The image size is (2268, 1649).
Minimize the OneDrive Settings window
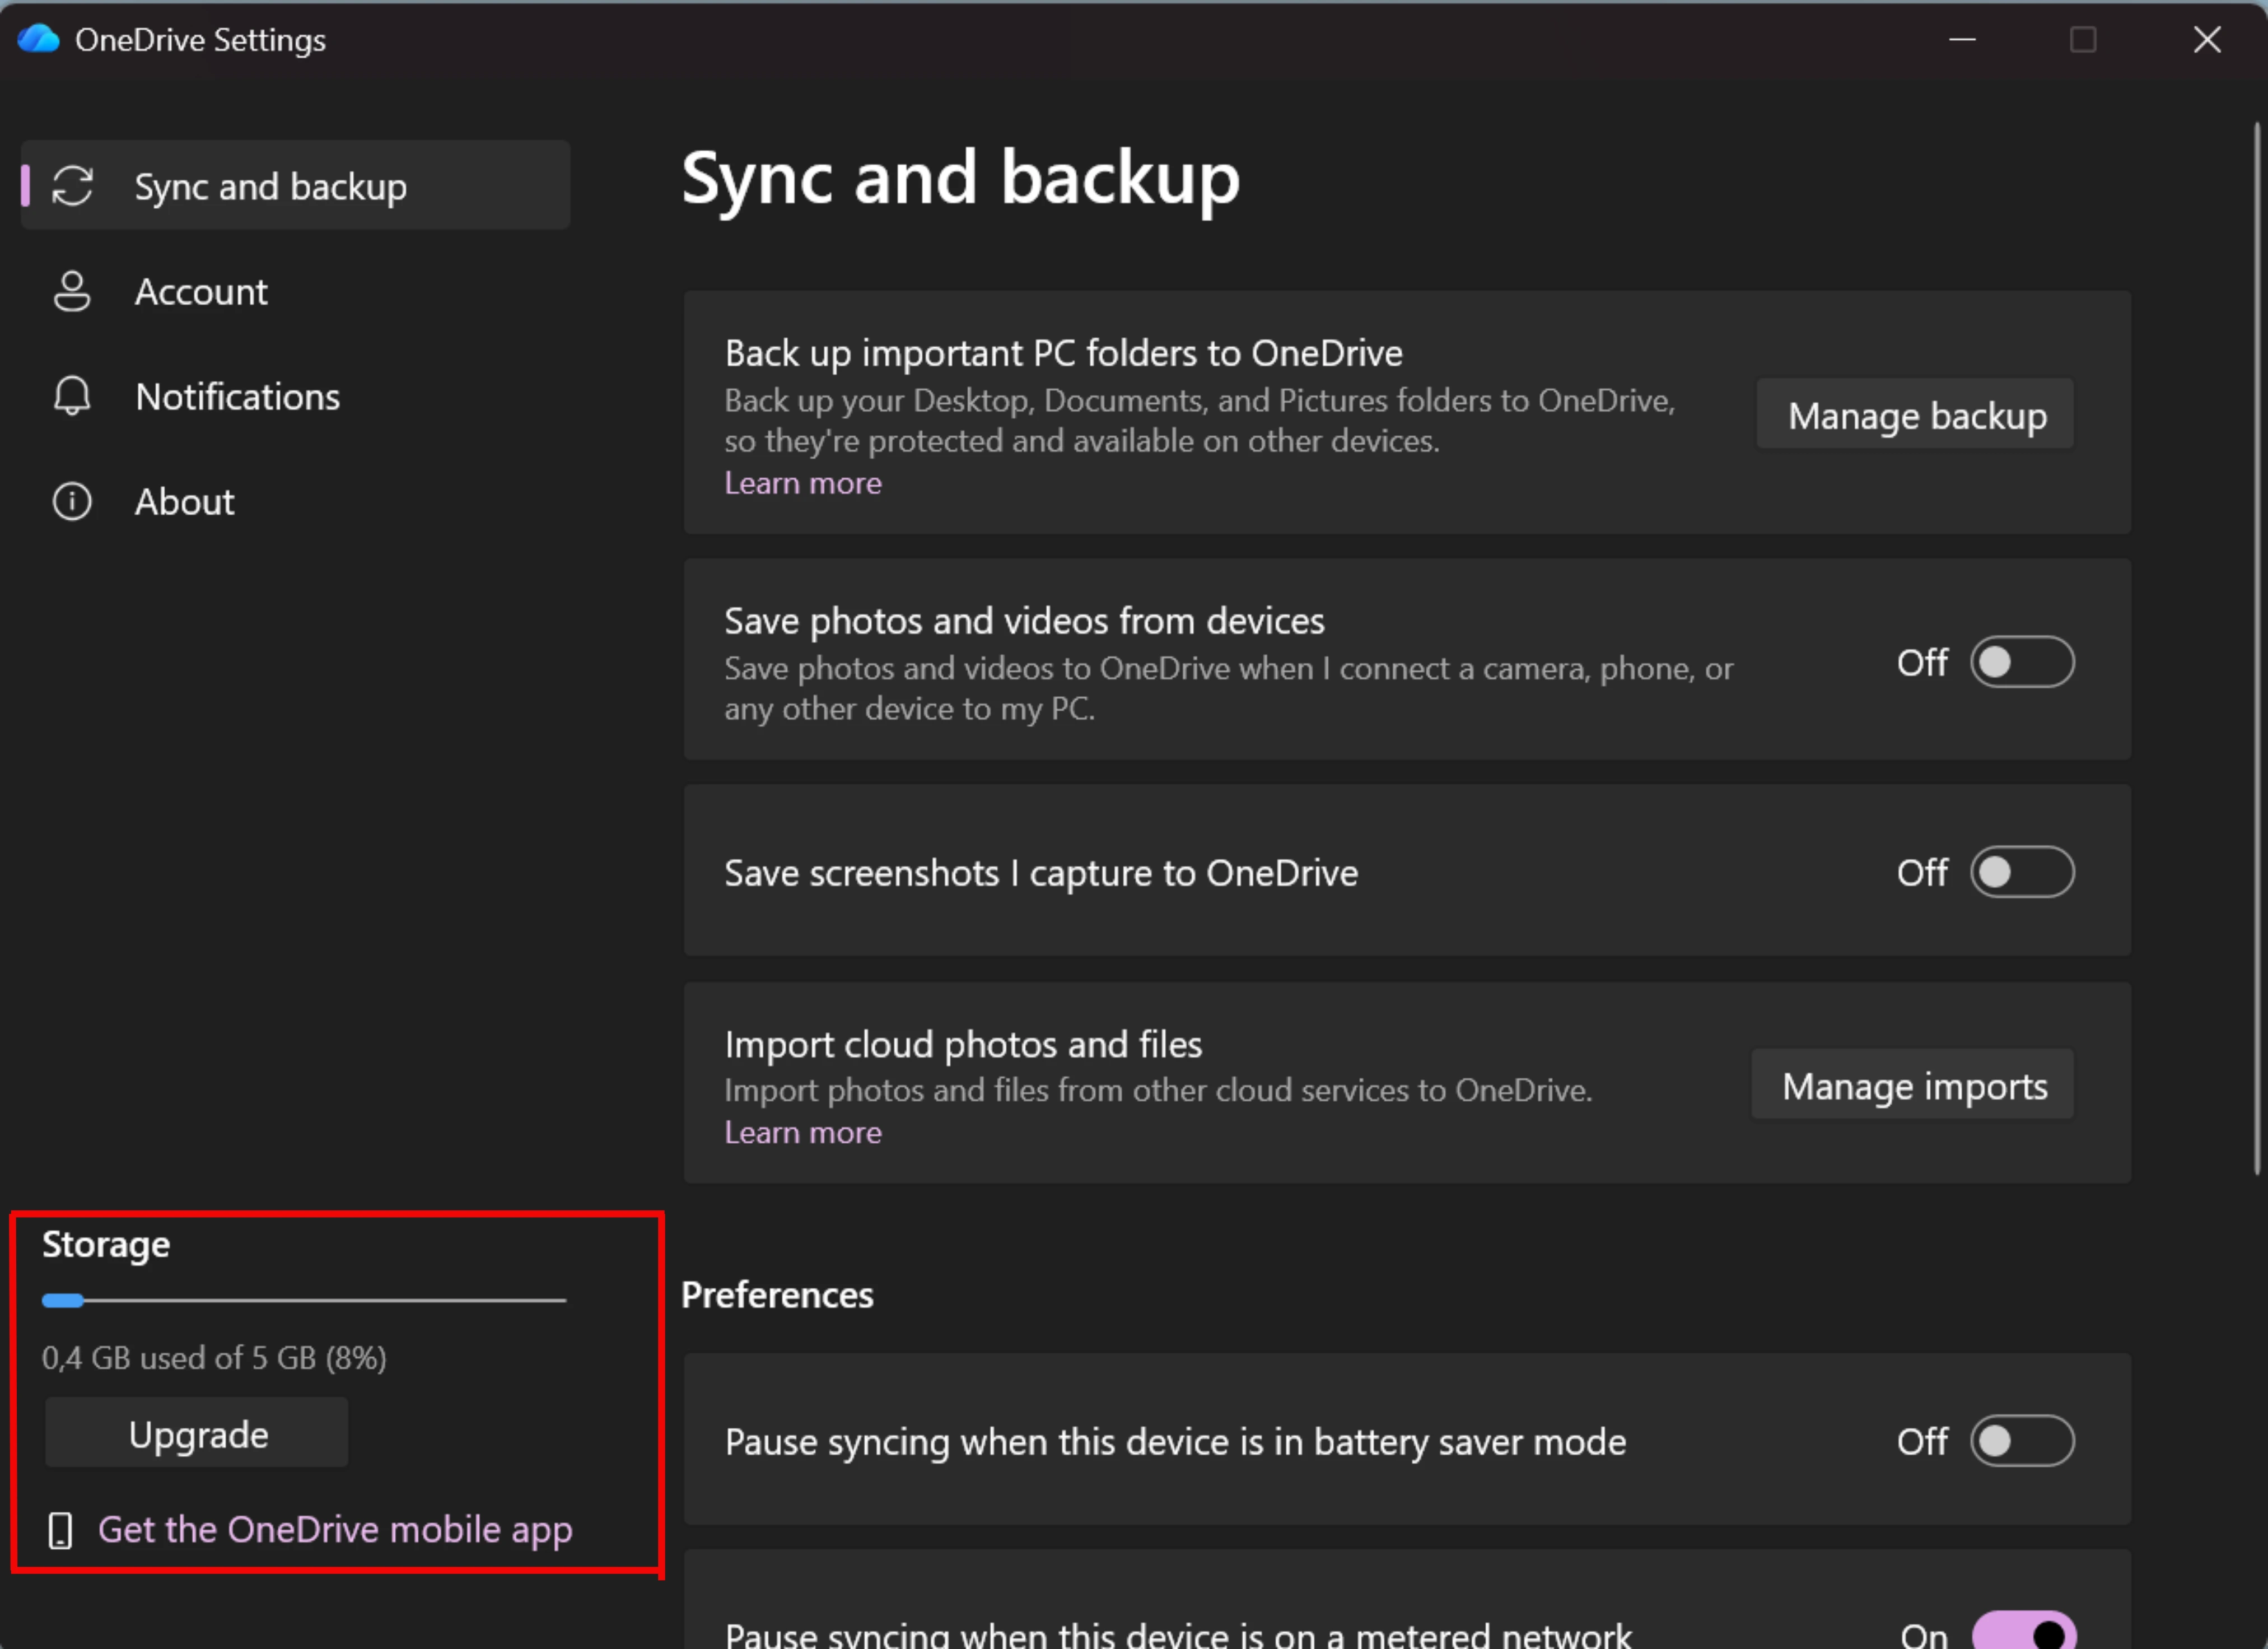(1962, 40)
